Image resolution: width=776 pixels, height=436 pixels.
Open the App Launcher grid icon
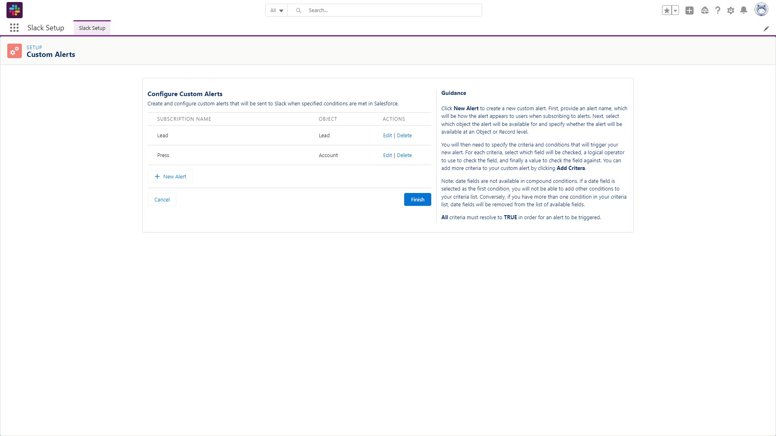pyautogui.click(x=14, y=28)
